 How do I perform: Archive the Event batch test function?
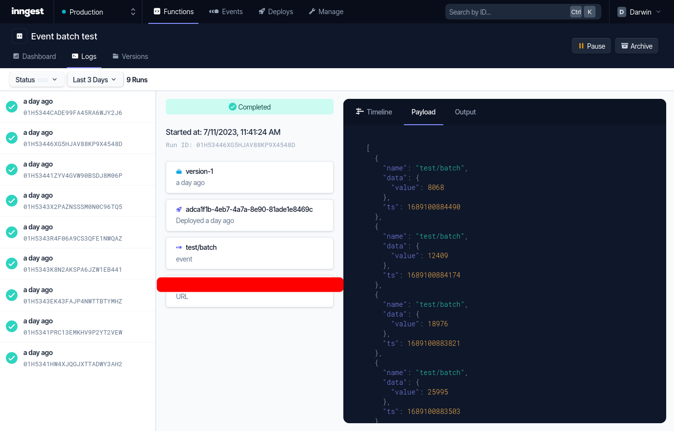(636, 45)
